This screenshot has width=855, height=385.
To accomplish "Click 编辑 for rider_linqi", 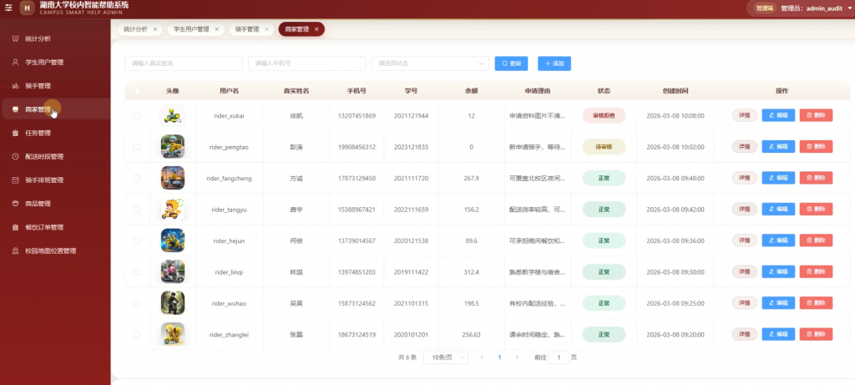I will 778,271.
